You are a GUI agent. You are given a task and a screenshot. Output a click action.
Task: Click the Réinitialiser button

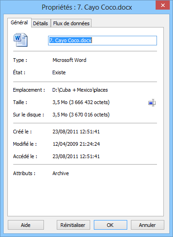[73, 225]
